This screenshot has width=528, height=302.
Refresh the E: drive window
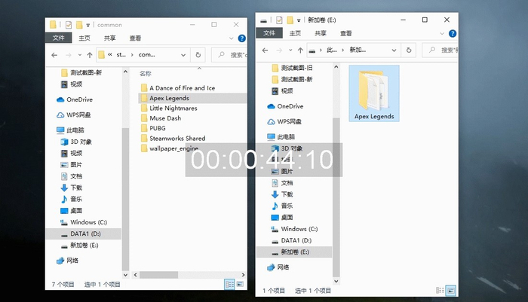(409, 50)
